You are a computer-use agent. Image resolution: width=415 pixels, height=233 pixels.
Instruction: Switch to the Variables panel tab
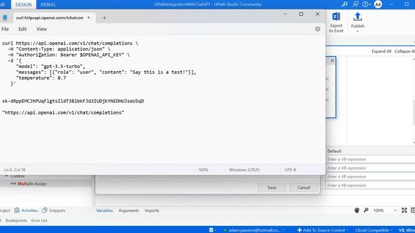pos(104,210)
